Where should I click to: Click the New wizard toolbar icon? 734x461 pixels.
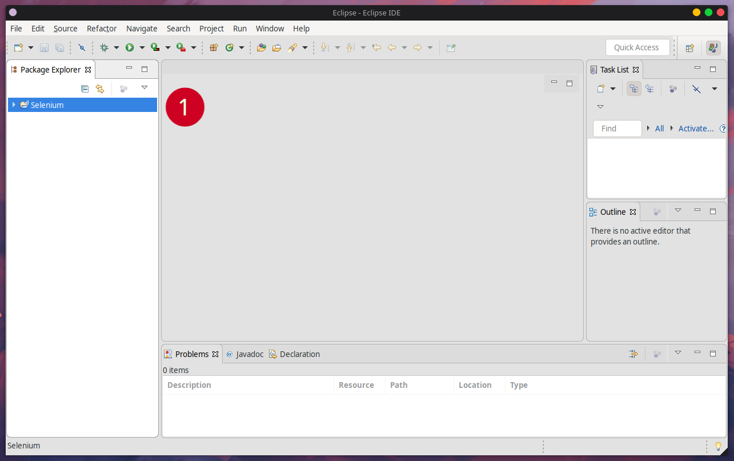[18, 48]
